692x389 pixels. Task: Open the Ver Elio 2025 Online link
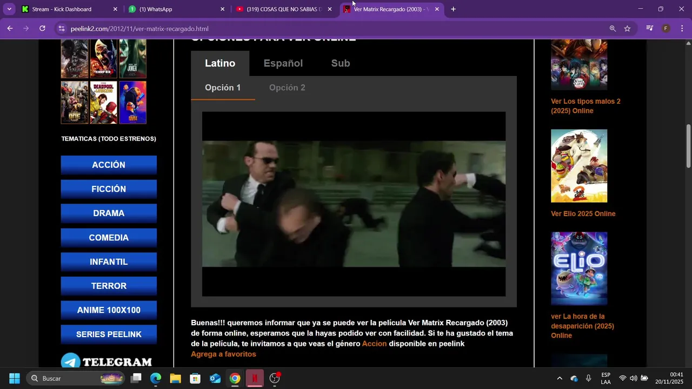(583, 213)
